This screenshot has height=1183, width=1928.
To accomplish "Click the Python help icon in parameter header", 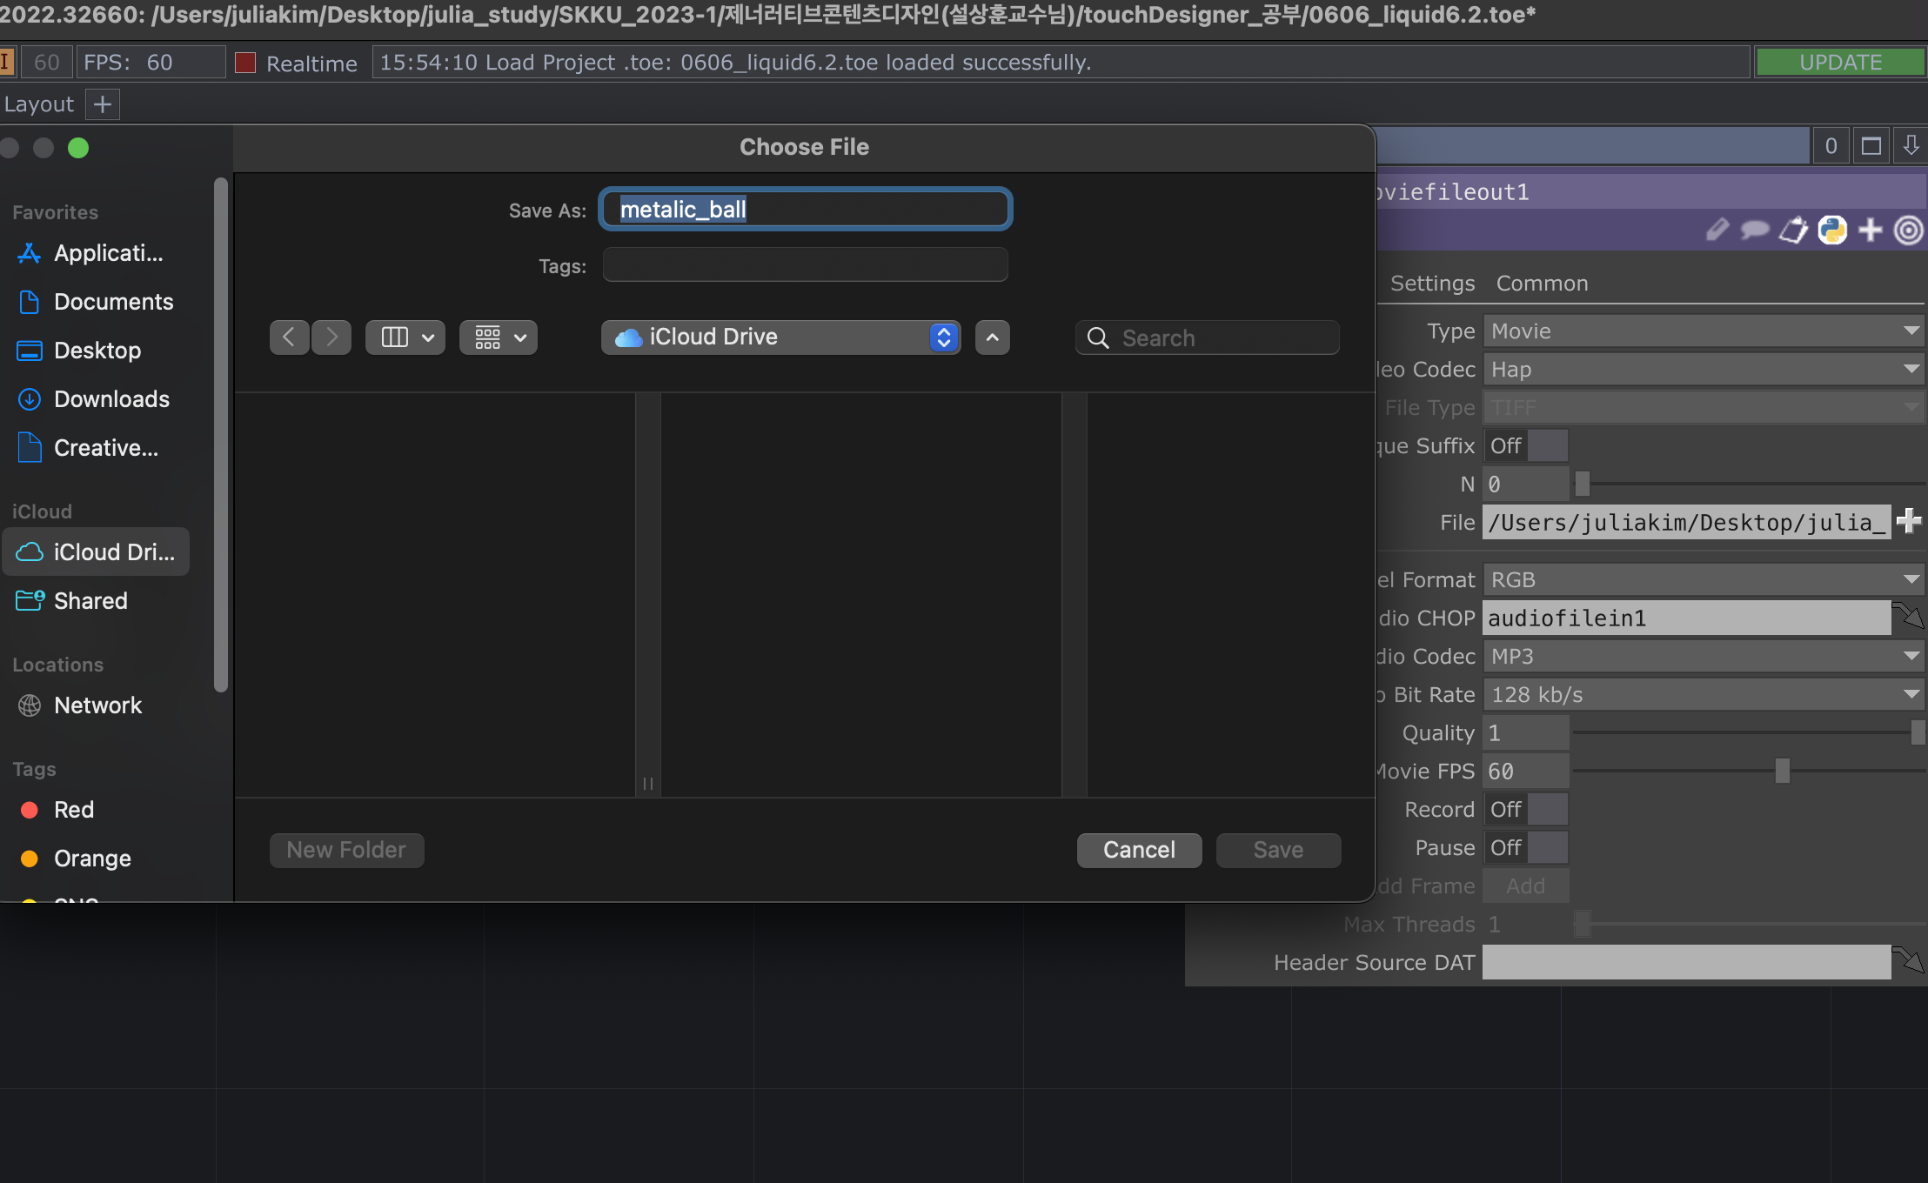I will (x=1831, y=230).
